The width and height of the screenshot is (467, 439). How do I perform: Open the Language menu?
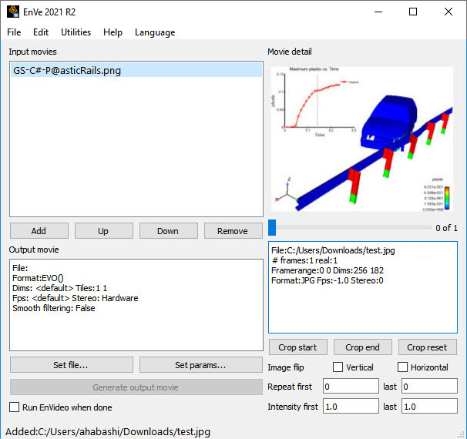155,32
